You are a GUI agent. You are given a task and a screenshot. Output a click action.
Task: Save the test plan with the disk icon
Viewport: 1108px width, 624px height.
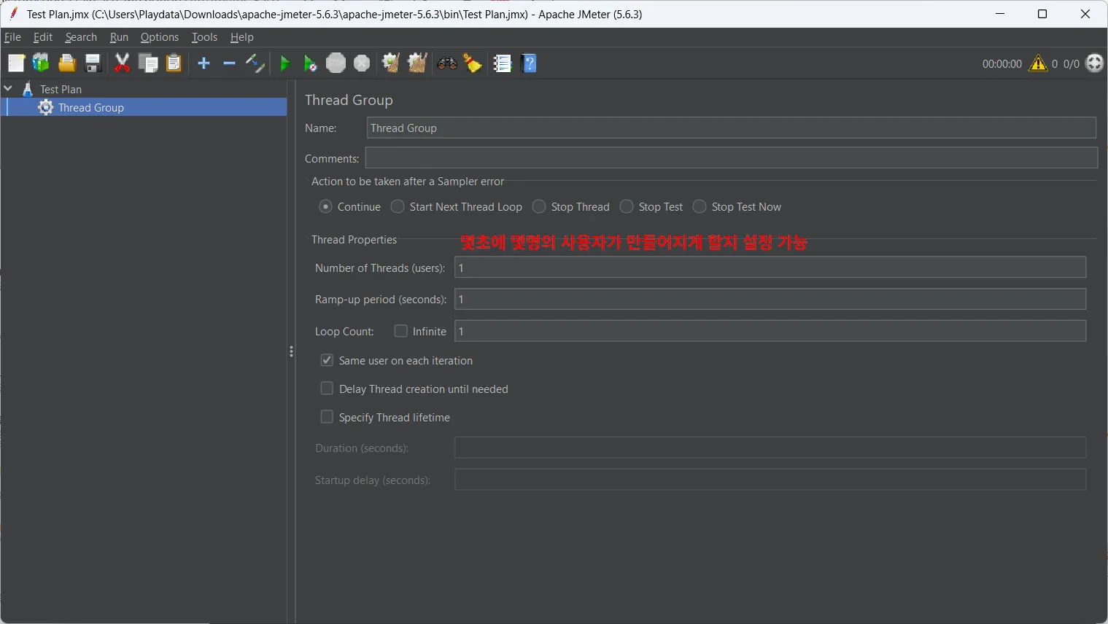pos(93,63)
